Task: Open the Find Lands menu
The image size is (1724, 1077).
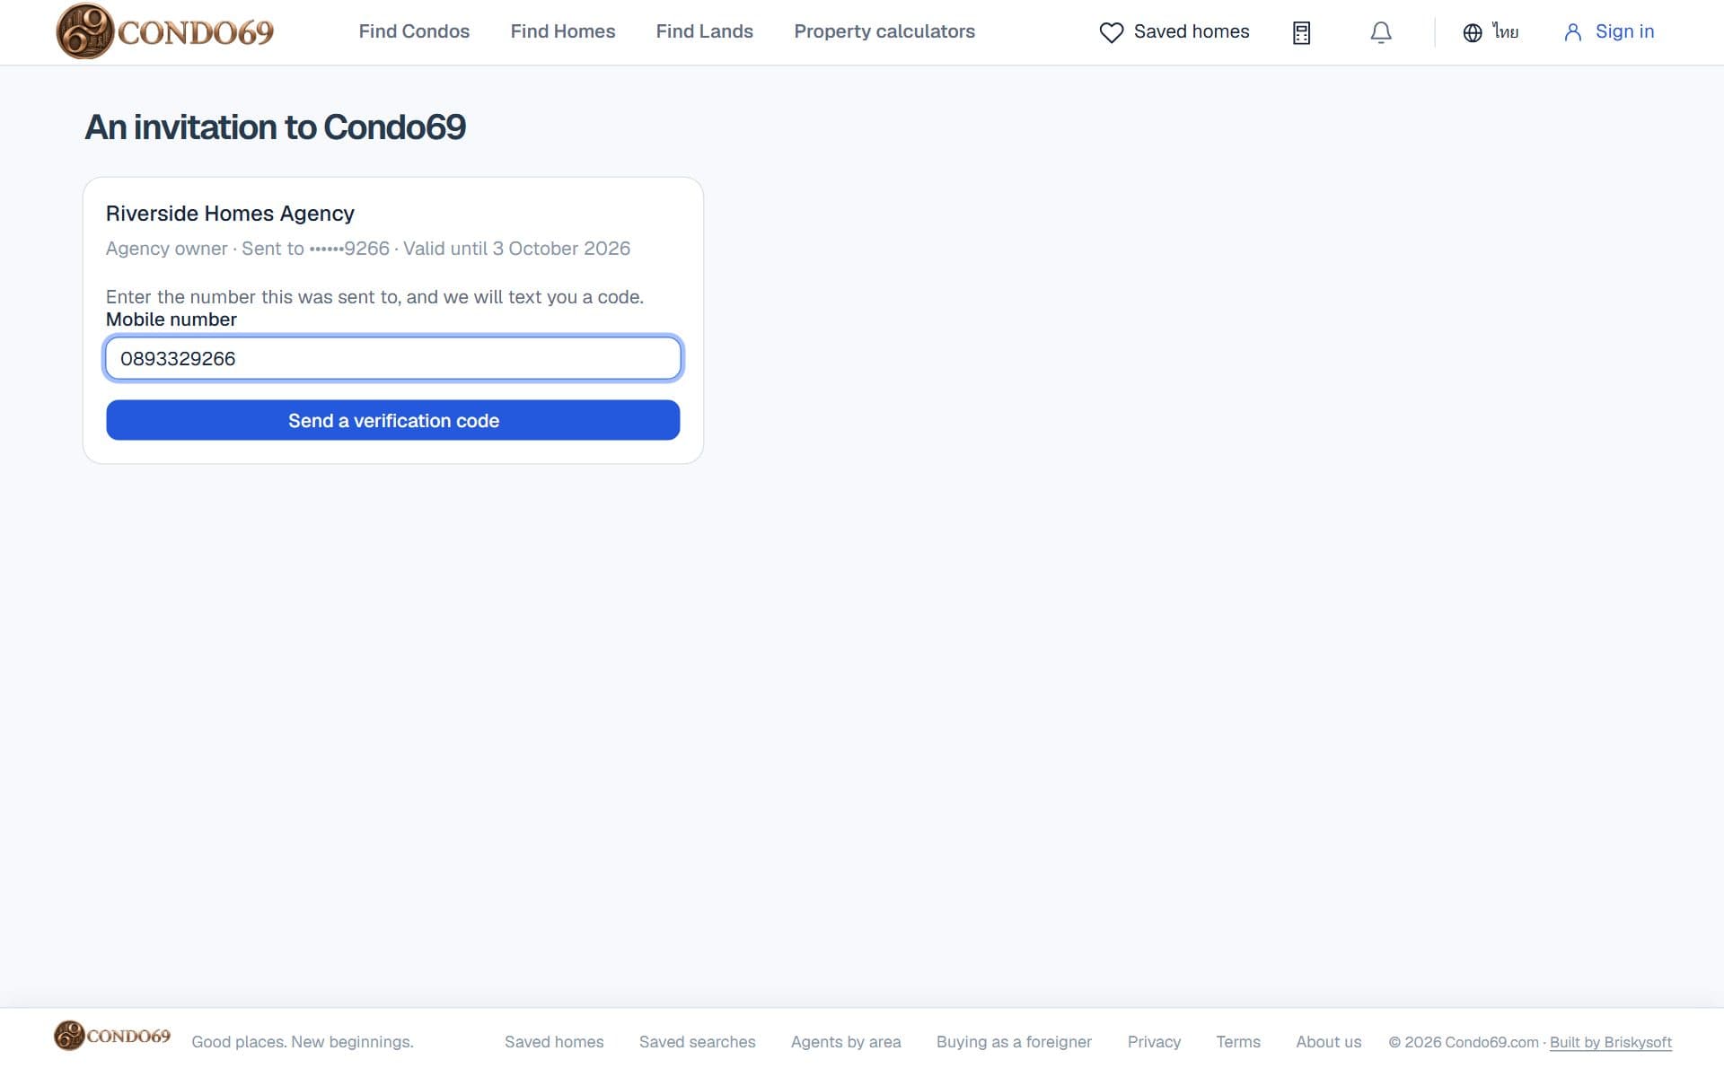Action: (x=704, y=31)
